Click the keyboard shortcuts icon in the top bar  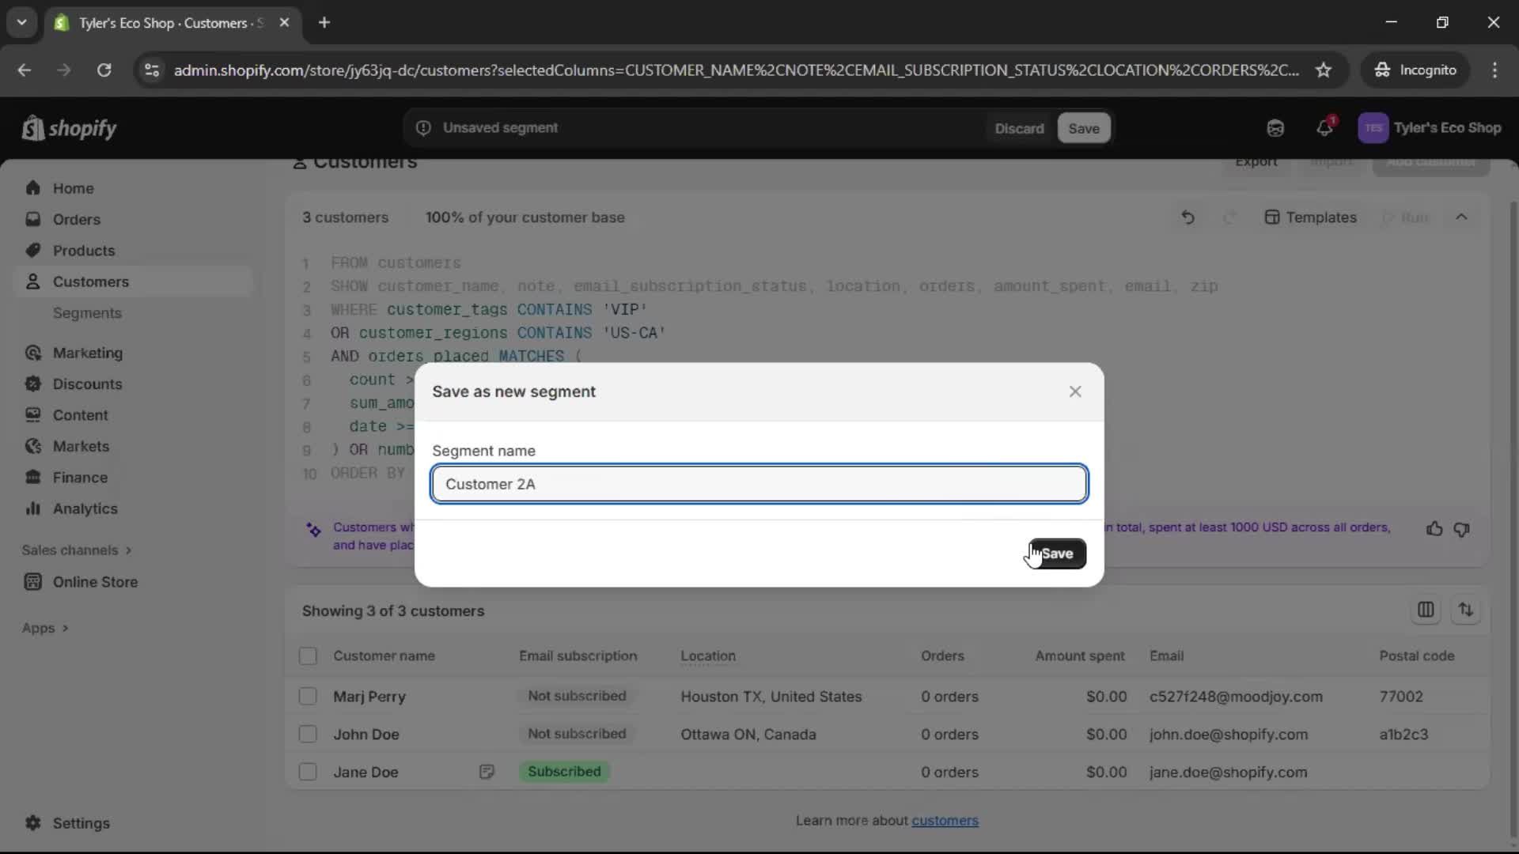1275,128
